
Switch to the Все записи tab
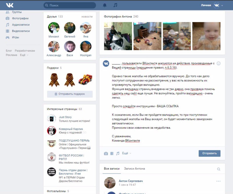pos(112,169)
